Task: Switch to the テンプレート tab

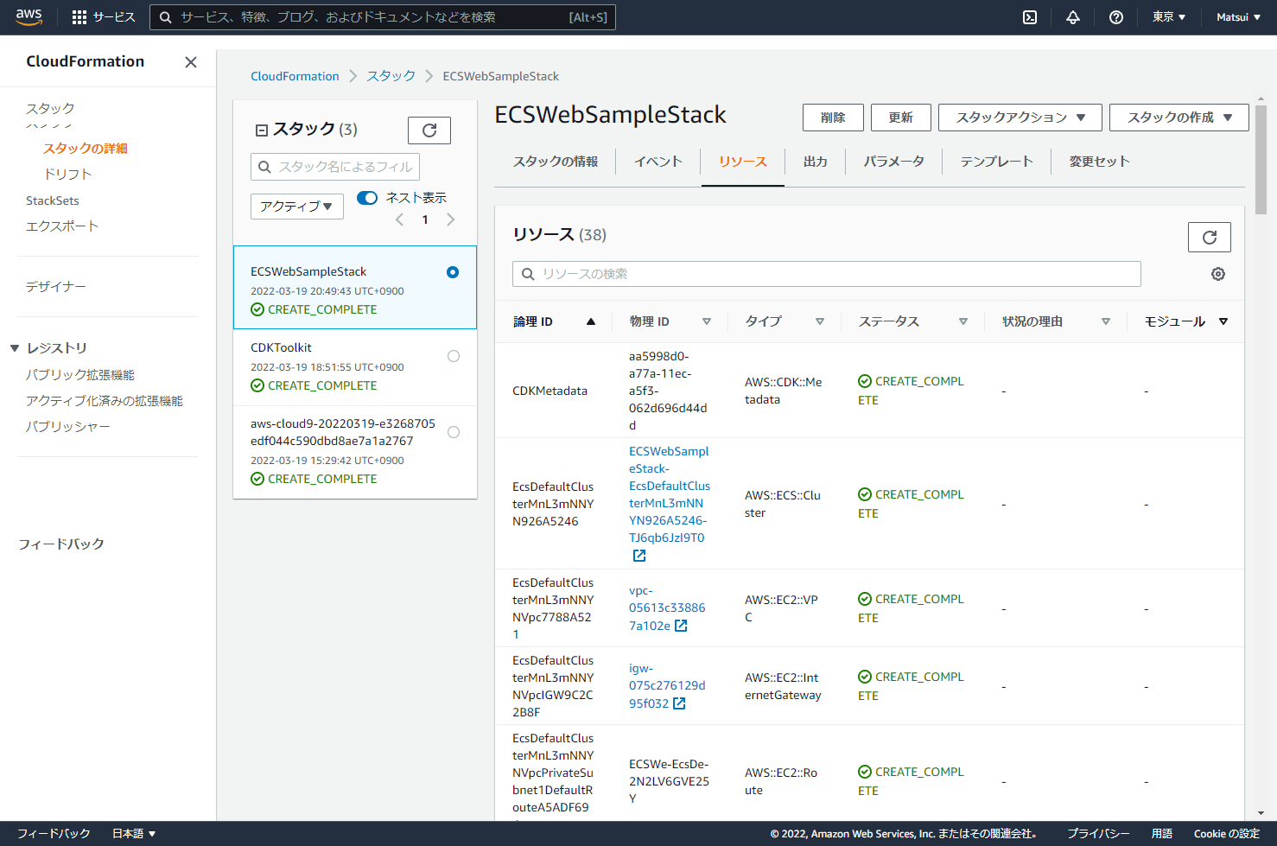Action: pos(997,162)
